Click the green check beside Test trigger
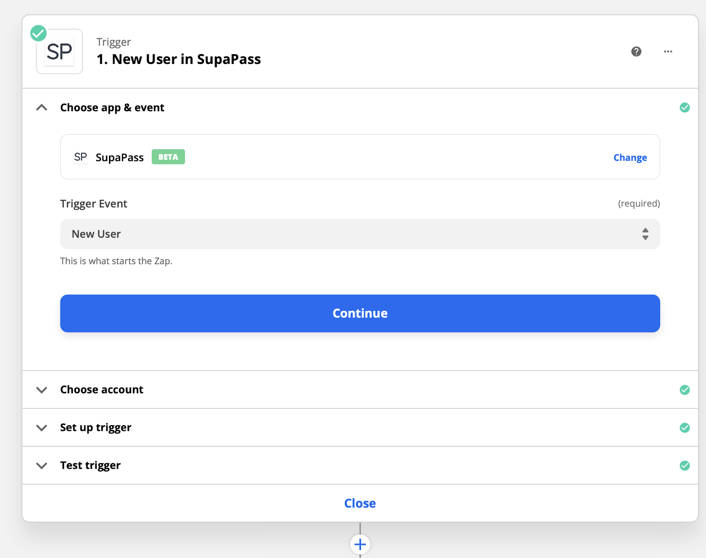The image size is (706, 558). pos(685,466)
